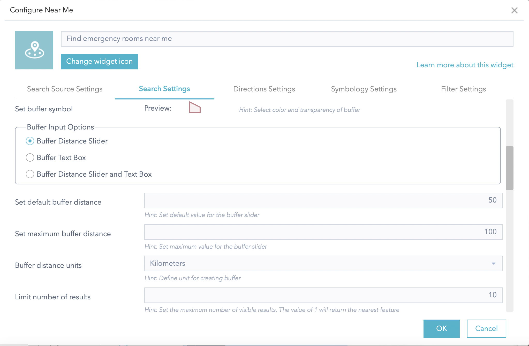This screenshot has width=529, height=346.
Task: Go to Symbology Settings tab
Action: [364, 89]
